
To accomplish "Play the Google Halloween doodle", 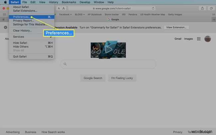I will [x=108, y=50].
